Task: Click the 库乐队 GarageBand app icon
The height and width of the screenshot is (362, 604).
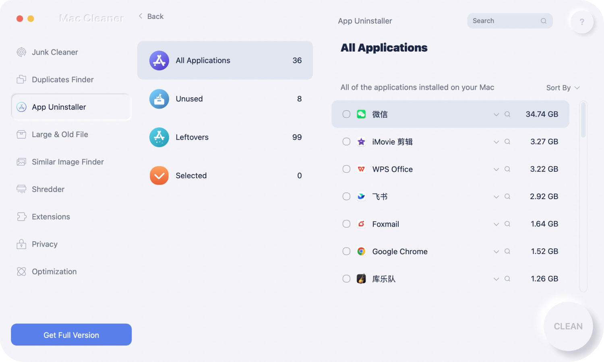Action: [361, 279]
